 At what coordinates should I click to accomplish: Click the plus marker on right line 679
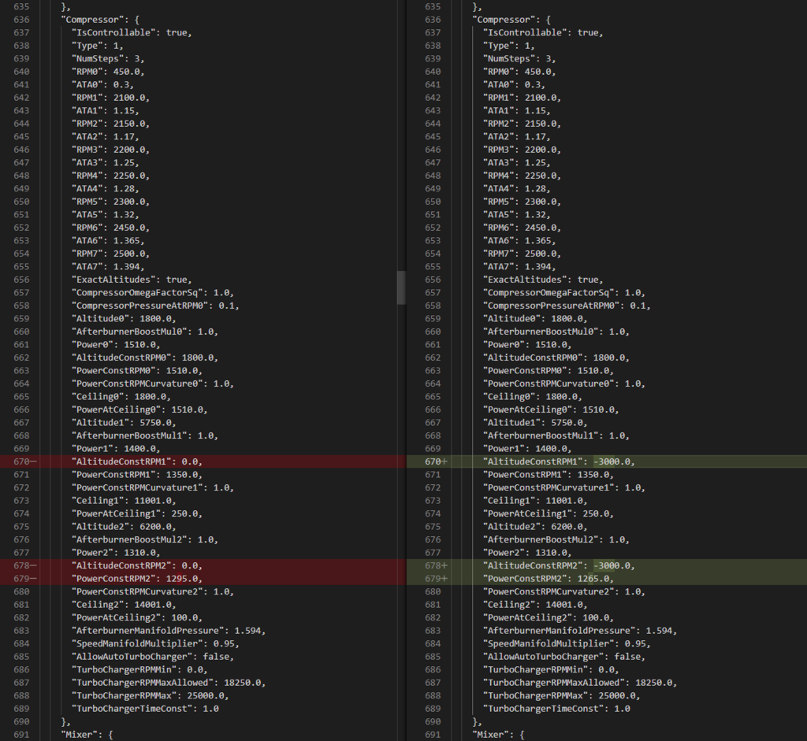[444, 579]
